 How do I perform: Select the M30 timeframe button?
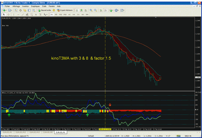pos(65,14)
